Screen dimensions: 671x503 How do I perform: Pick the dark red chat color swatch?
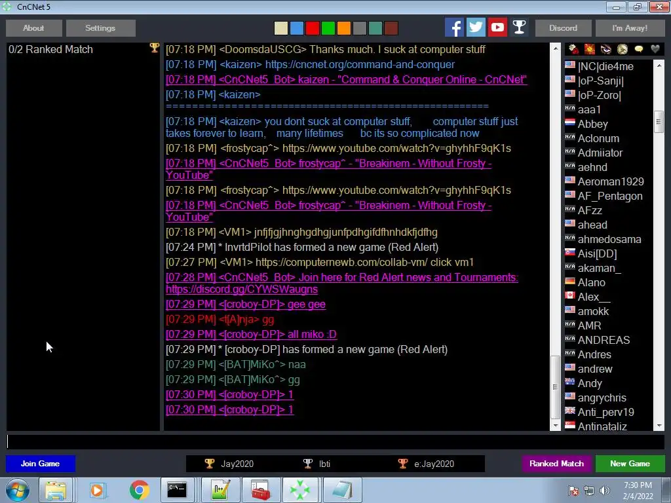click(x=391, y=28)
